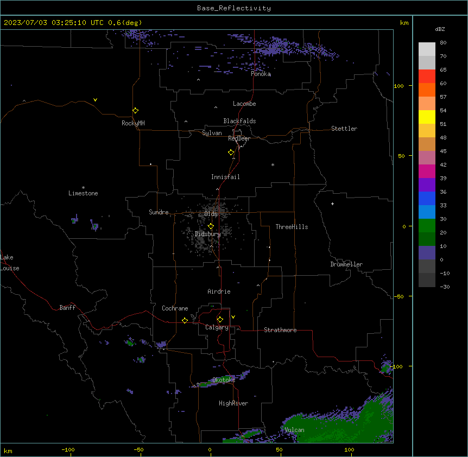The image size is (468, 457).
Task: Click the Cochrane label
Action: tap(175, 308)
